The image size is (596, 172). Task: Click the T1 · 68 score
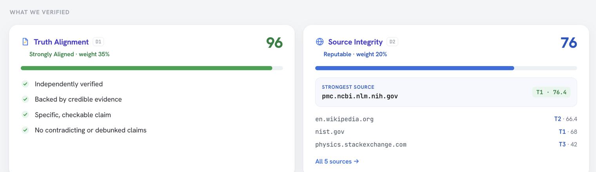point(568,132)
